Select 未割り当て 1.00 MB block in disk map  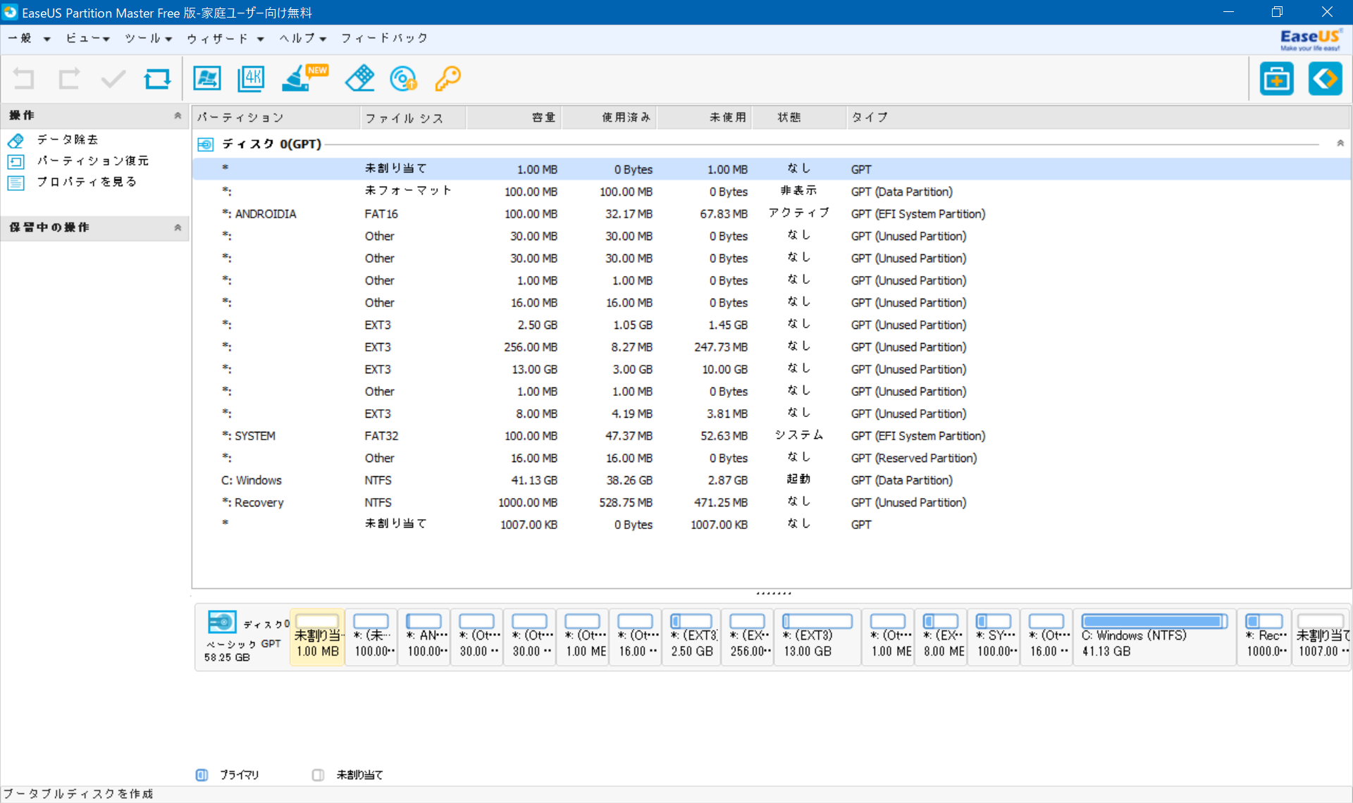317,637
